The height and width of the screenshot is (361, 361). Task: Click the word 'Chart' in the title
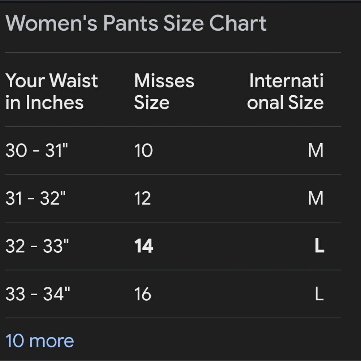point(238,23)
